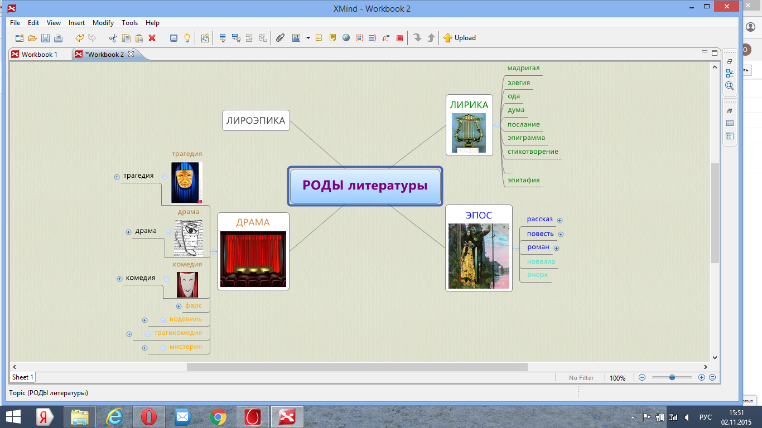Open the Tools menu
This screenshot has height=428, width=762.
(x=129, y=23)
